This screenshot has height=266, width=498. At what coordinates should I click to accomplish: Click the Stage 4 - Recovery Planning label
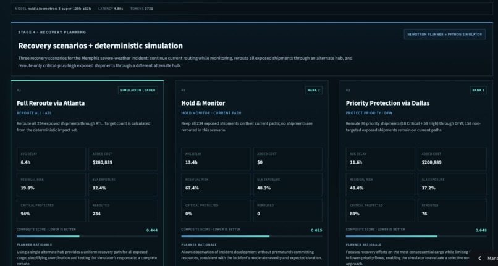pyautogui.click(x=52, y=32)
